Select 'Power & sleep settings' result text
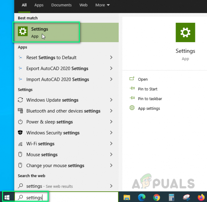The height and width of the screenshot is (202, 207). point(49,122)
